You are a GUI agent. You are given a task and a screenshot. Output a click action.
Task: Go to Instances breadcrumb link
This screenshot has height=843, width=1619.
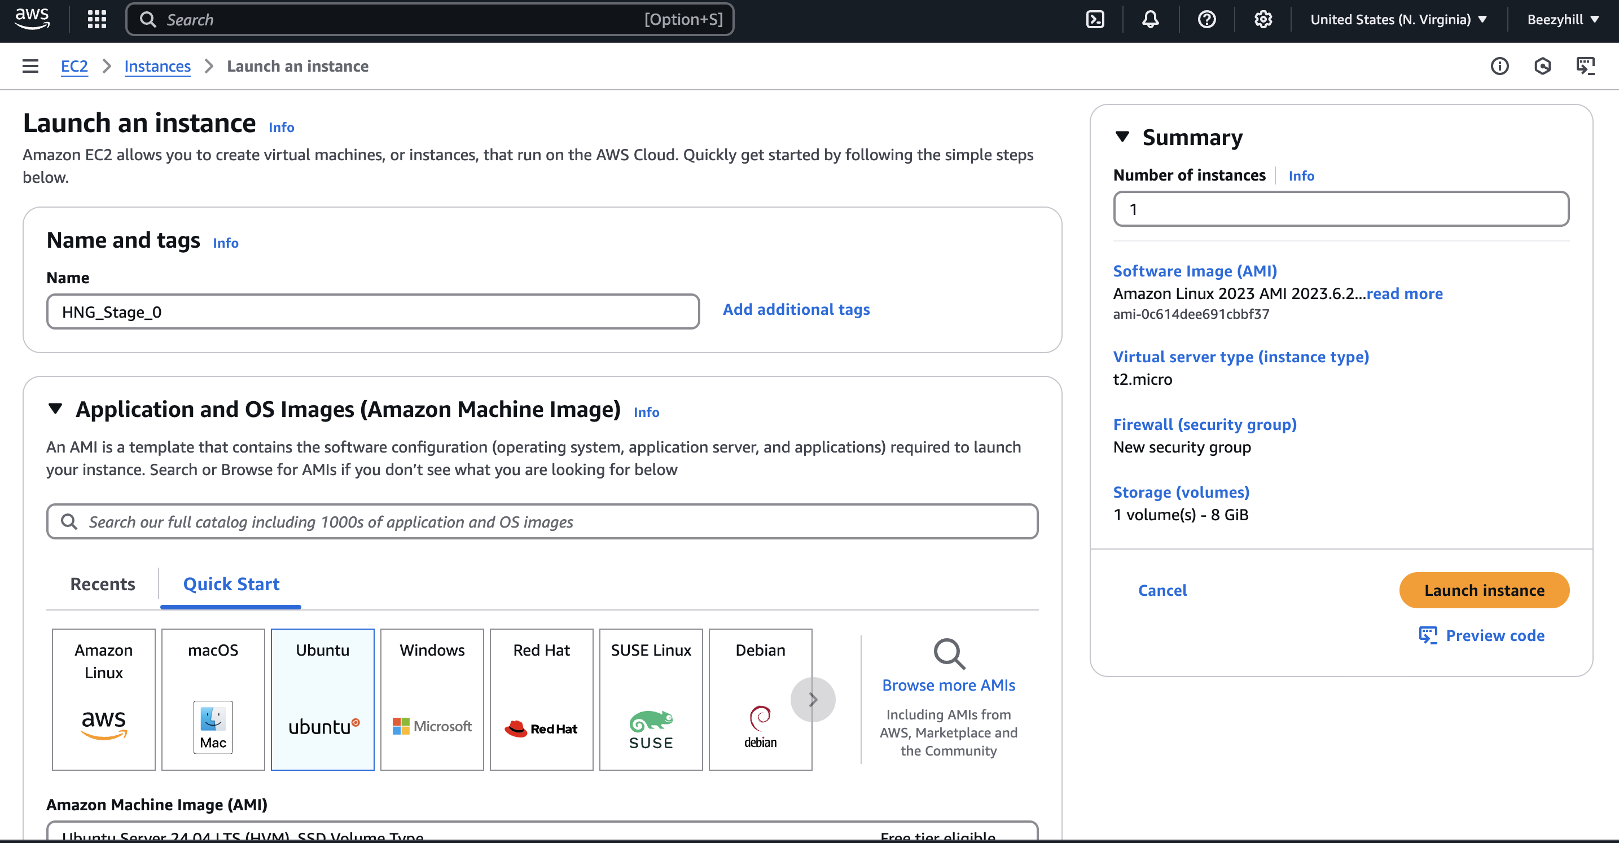(x=157, y=66)
